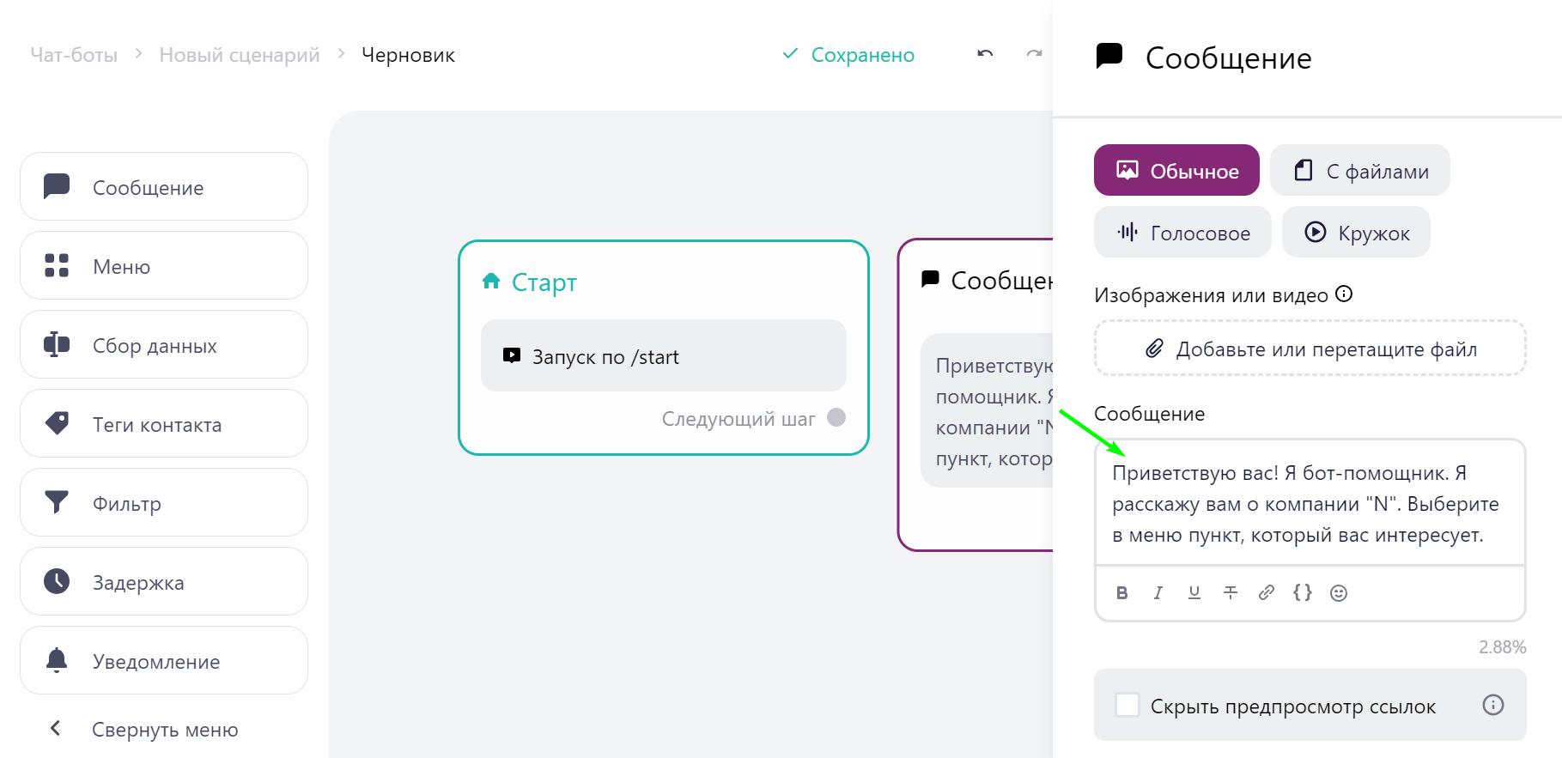1562x758 pixels.
Task: Enable Скрыть предпросмотр ссылок checkbox
Action: [1127, 706]
